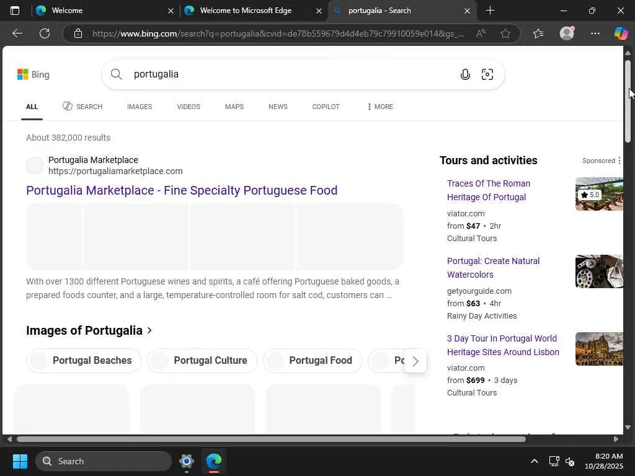Open Portugal: Create Natural Watercolors link

pyautogui.click(x=493, y=268)
